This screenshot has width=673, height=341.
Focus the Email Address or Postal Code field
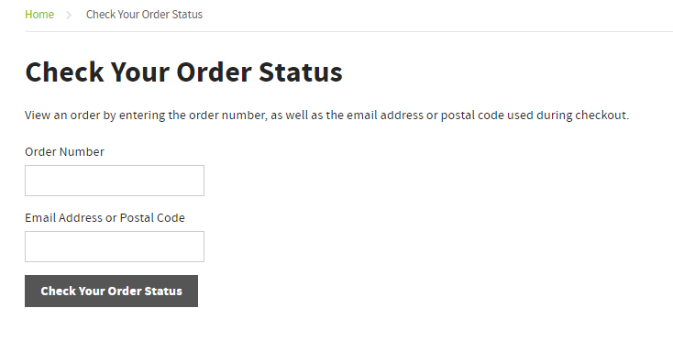115,247
